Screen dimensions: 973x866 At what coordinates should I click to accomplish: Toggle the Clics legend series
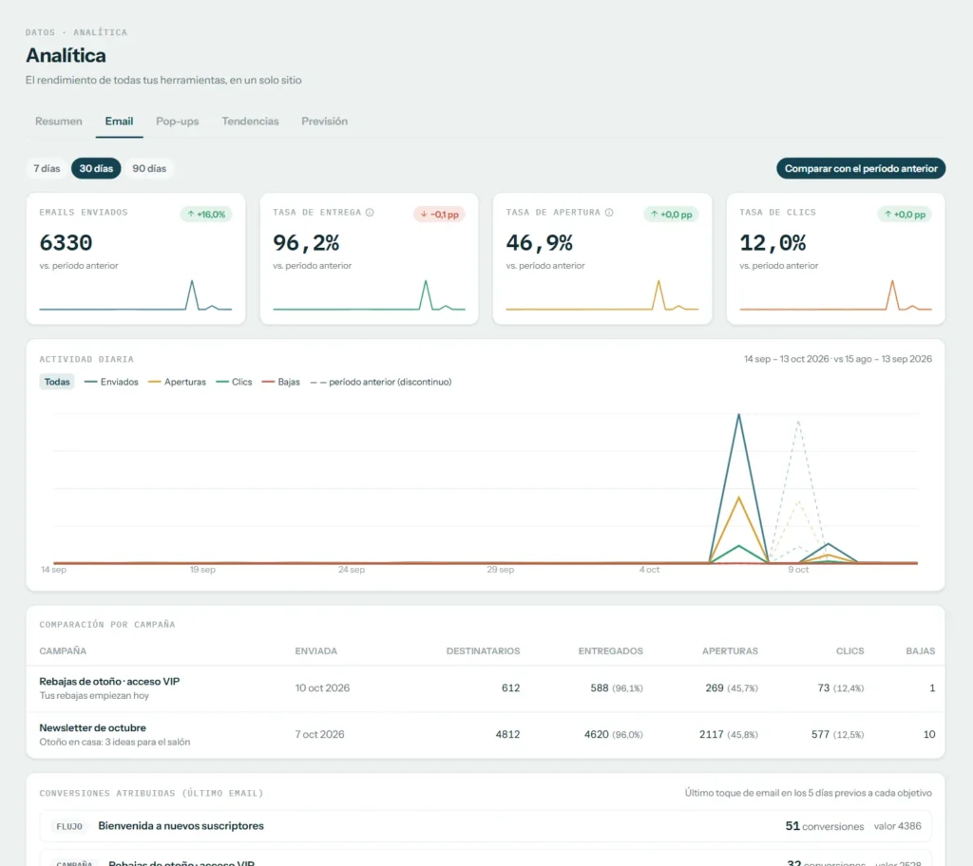234,382
